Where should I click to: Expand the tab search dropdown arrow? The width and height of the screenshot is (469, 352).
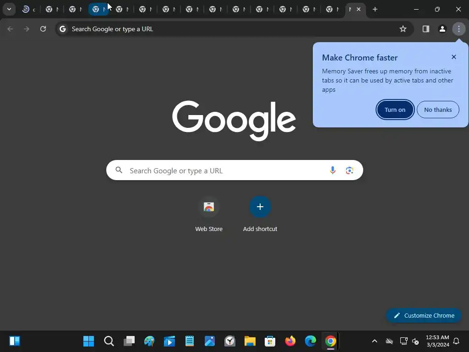(x=9, y=9)
